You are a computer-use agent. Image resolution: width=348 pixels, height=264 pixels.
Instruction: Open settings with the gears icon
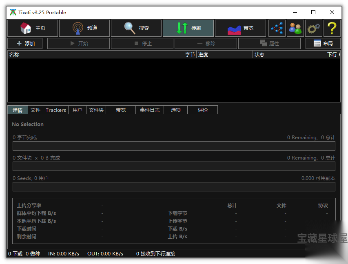314,28
